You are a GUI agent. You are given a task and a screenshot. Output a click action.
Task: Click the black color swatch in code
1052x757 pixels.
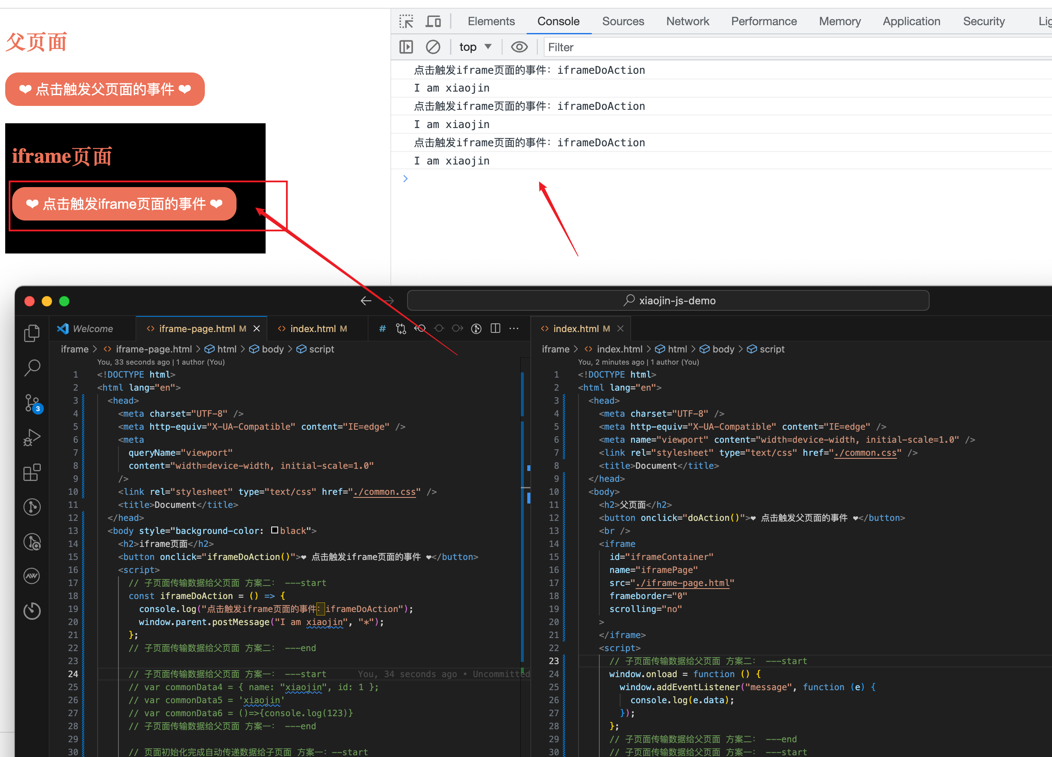tap(275, 530)
